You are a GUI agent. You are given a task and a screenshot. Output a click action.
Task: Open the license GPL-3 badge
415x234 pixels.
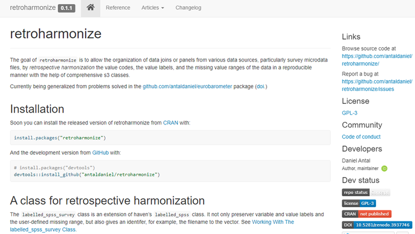pyautogui.click(x=359, y=203)
